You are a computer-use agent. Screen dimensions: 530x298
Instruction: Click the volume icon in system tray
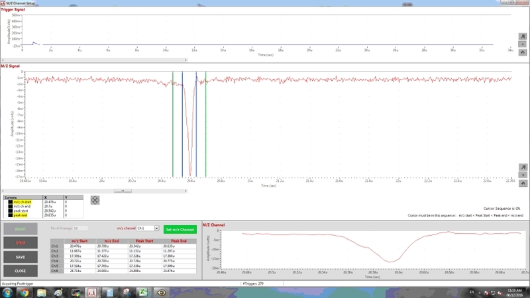click(x=500, y=293)
